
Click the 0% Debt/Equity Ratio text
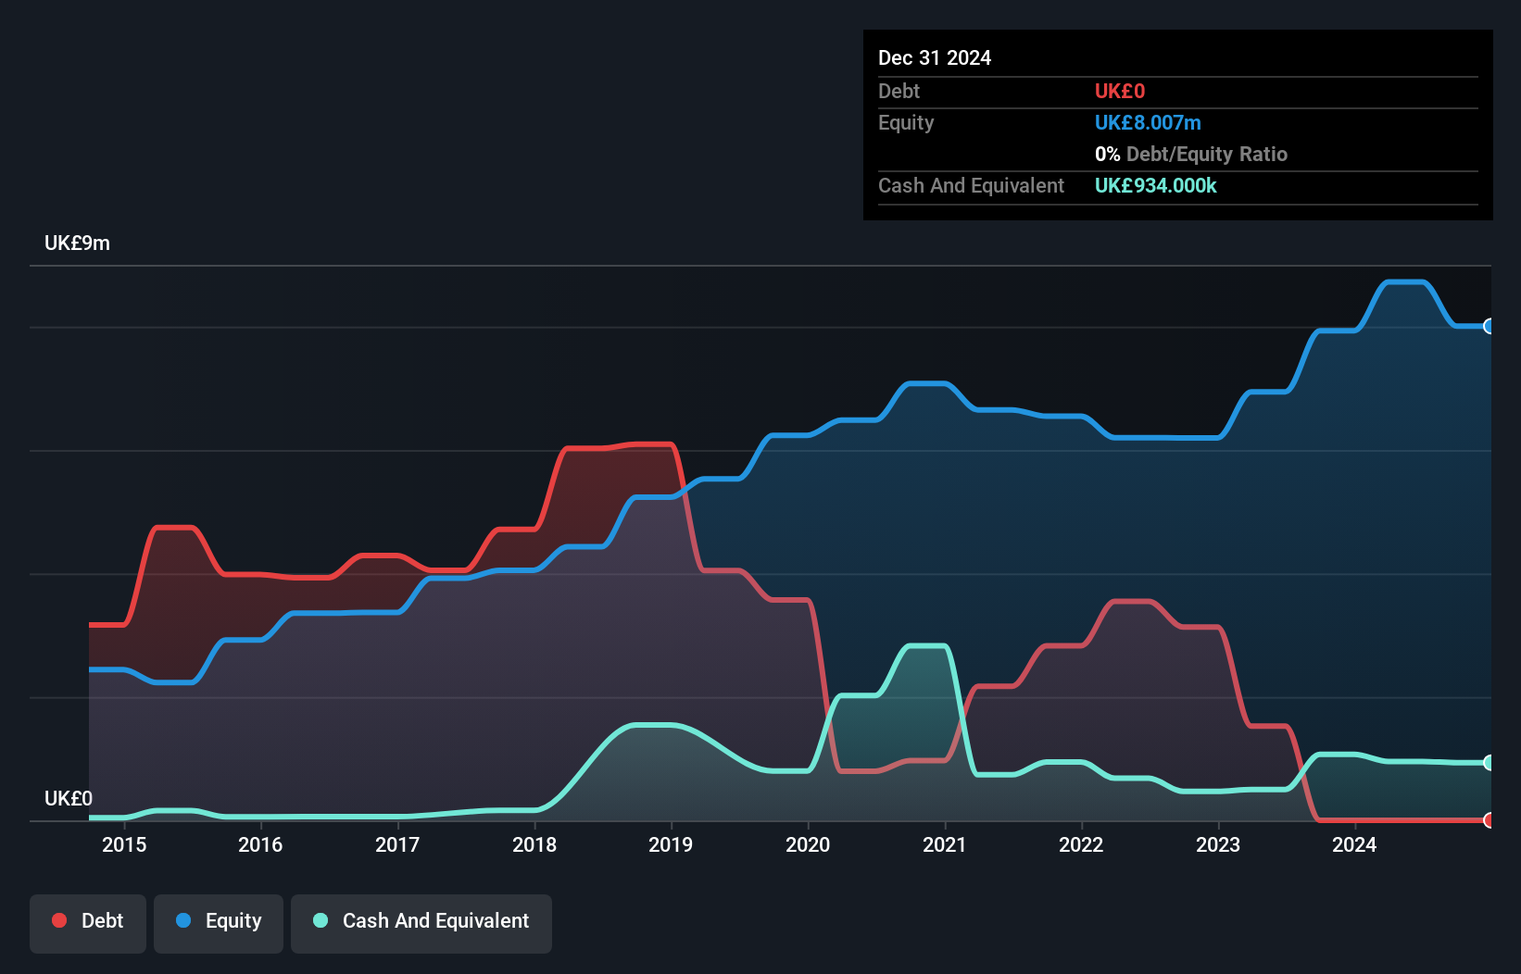point(1191,154)
